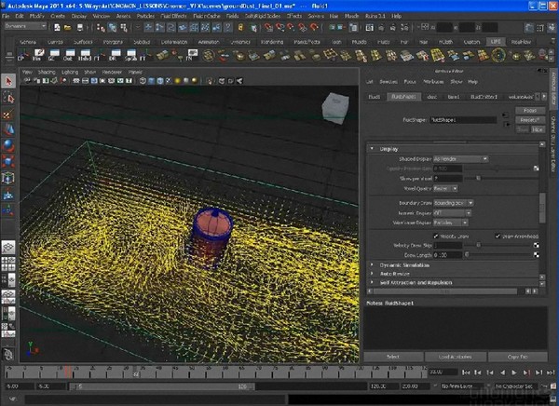Click the first red snap magnet icon
This screenshot has width=559, height=406.
[x=268, y=27]
